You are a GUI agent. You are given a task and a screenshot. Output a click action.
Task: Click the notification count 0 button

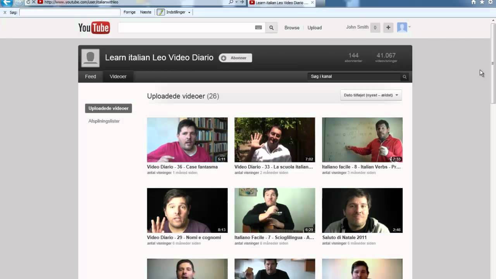tap(375, 28)
